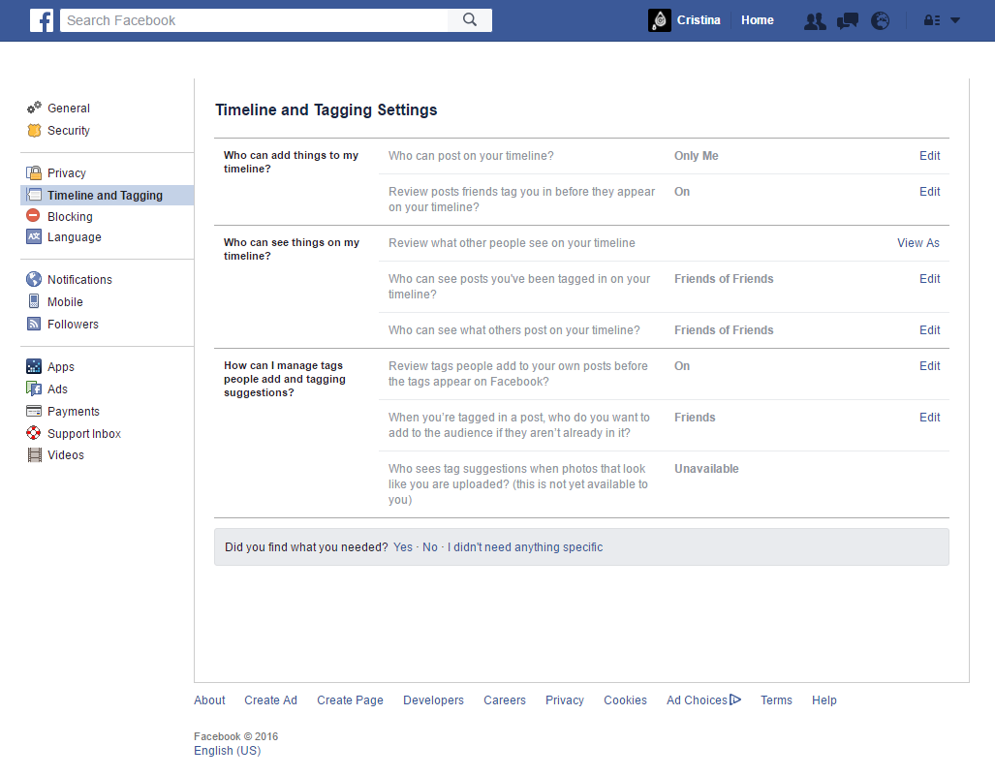Viewport: 995px width, 777px height.
Task: Open General settings page
Action: pos(69,108)
